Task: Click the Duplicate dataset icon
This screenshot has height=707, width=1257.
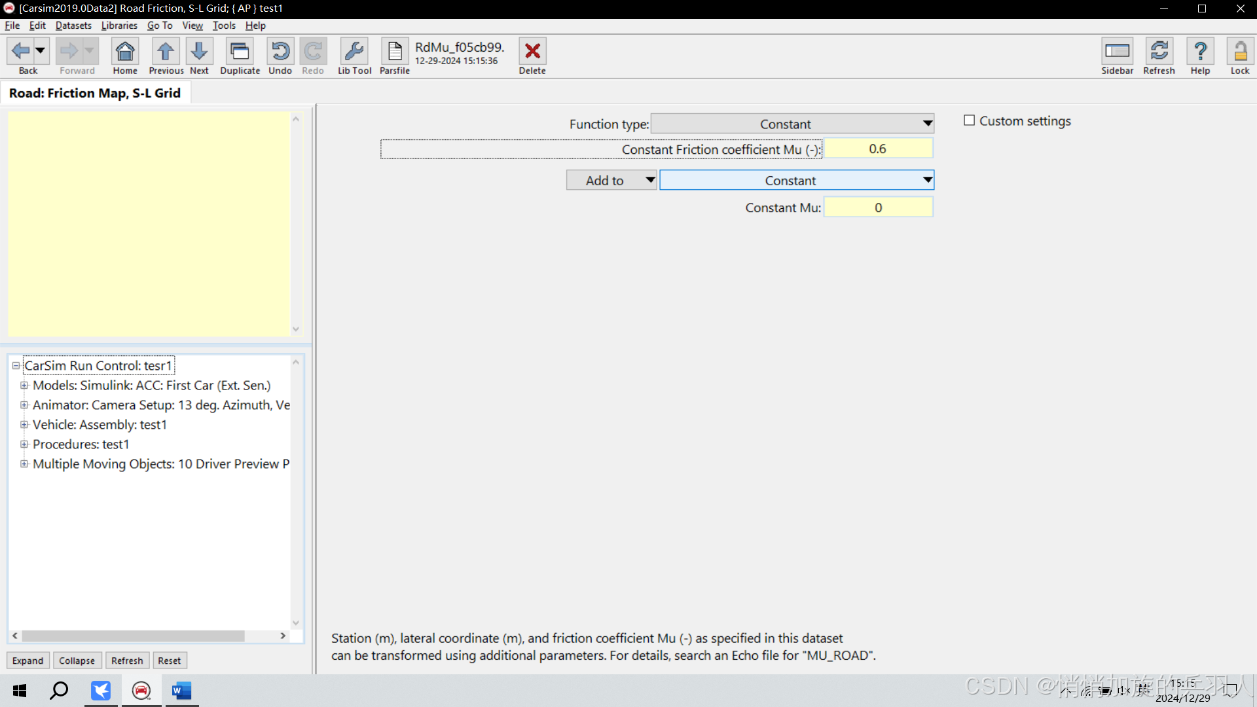Action: [x=240, y=52]
